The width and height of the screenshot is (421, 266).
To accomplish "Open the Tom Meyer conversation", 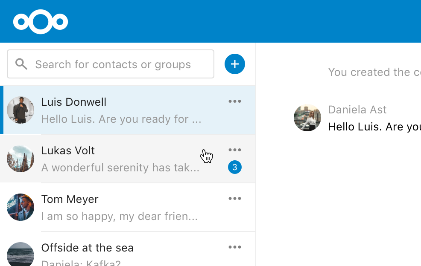I will pyautogui.click(x=128, y=207).
